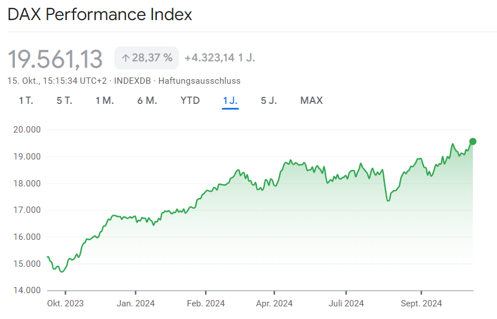Click the DAX Performance Index title
The height and width of the screenshot is (319, 497).
99,14
